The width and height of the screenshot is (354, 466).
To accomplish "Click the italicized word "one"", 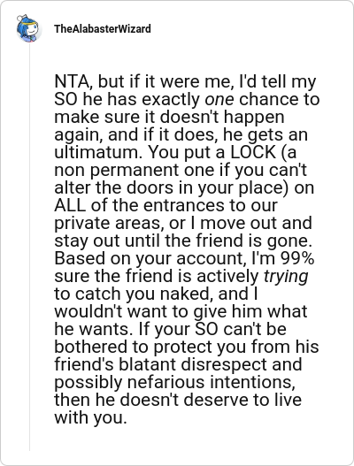I will point(219,99).
